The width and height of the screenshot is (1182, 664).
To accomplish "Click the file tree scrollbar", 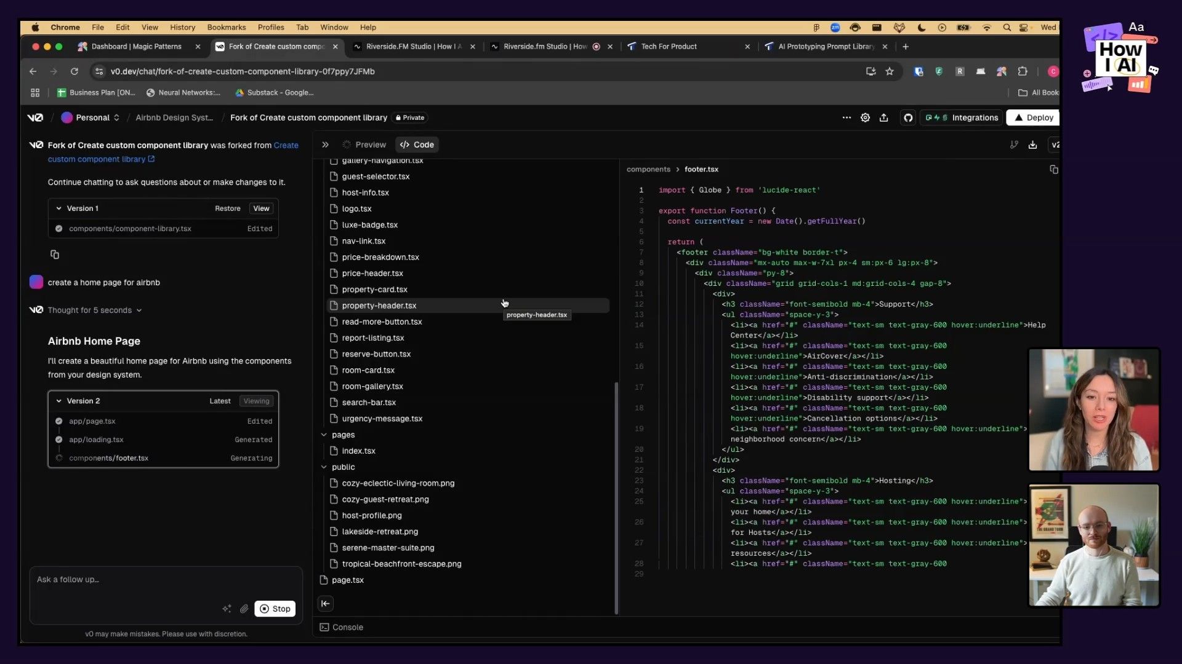I will pyautogui.click(x=616, y=498).
